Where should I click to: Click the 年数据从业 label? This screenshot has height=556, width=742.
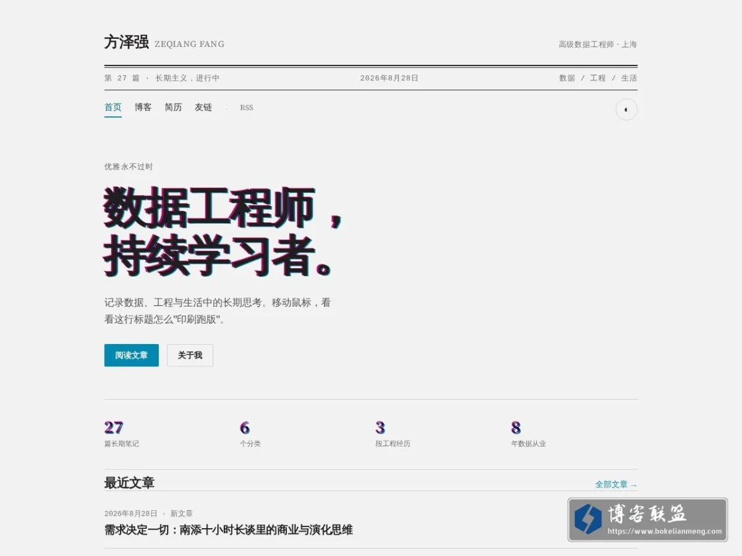(x=529, y=444)
